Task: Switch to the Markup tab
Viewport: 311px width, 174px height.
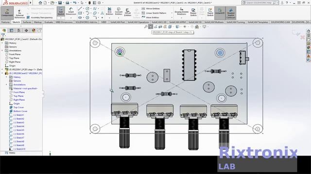Action: 38,22
